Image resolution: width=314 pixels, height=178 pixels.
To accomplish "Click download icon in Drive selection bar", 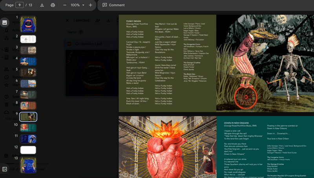I will [x=108, y=20].
